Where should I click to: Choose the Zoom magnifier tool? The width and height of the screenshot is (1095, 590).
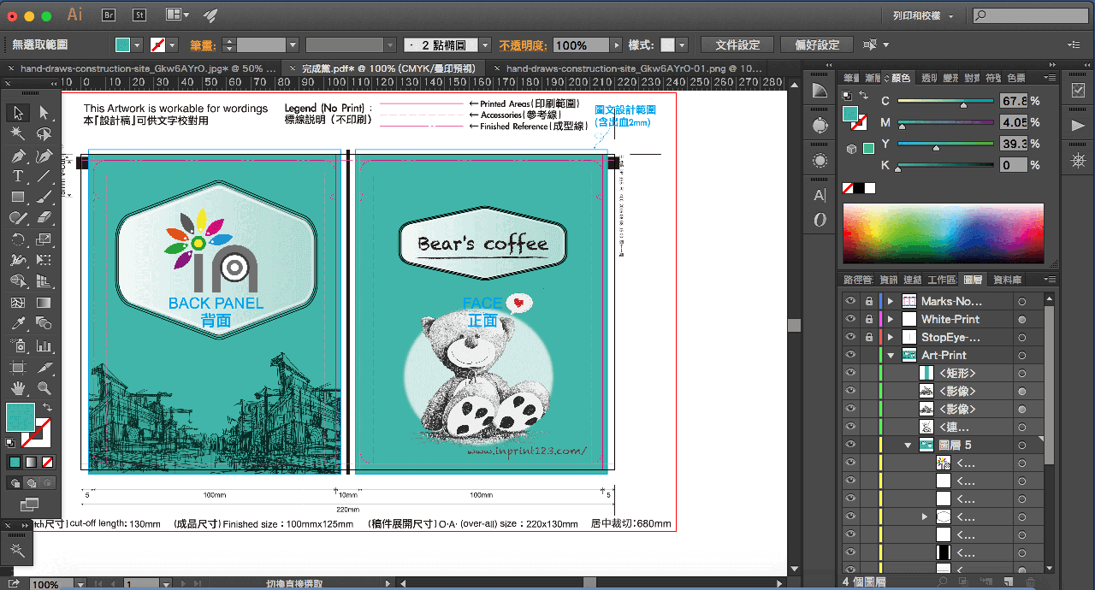point(44,387)
